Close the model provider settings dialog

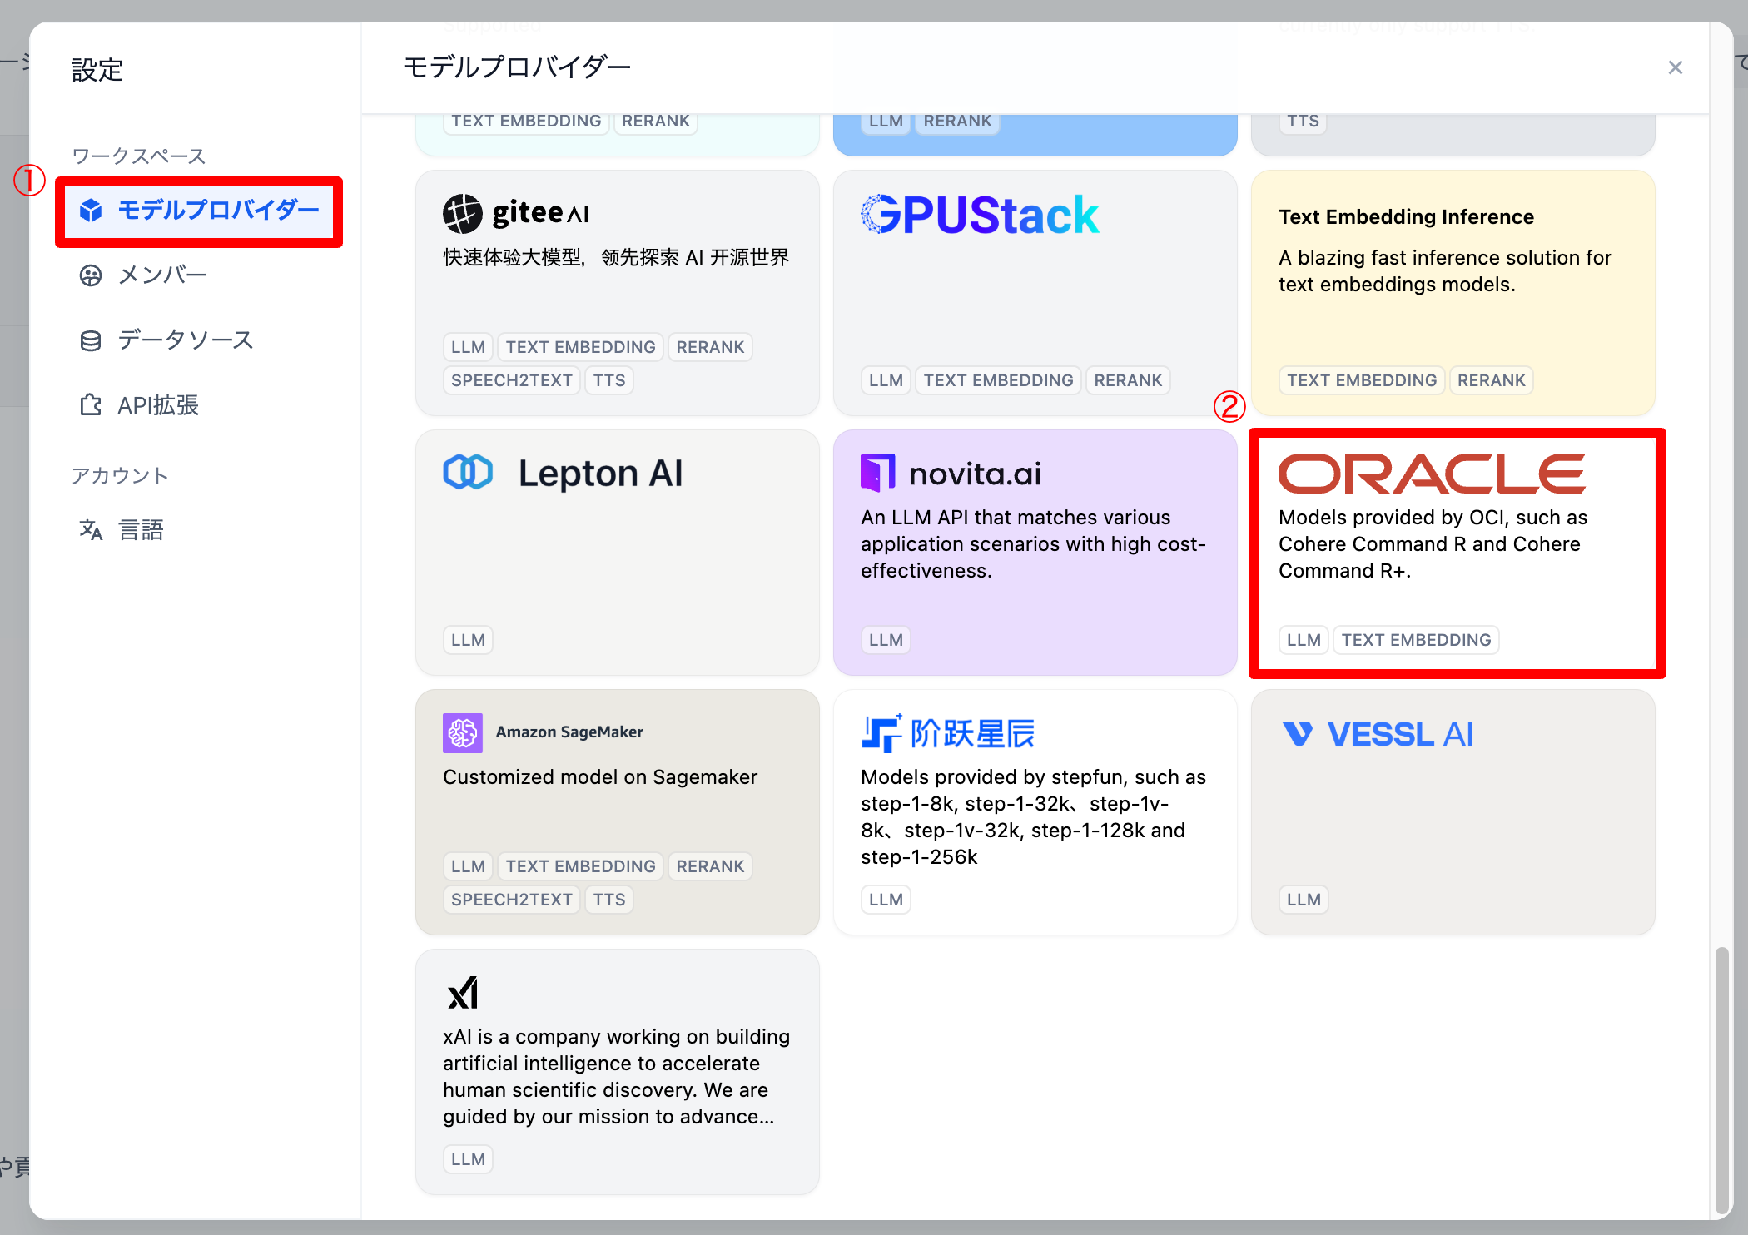click(x=1675, y=67)
